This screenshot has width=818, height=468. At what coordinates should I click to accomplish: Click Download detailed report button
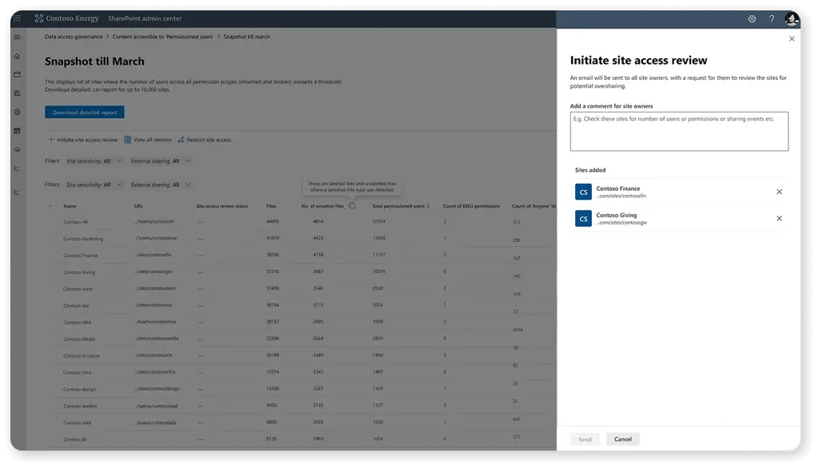pos(85,112)
